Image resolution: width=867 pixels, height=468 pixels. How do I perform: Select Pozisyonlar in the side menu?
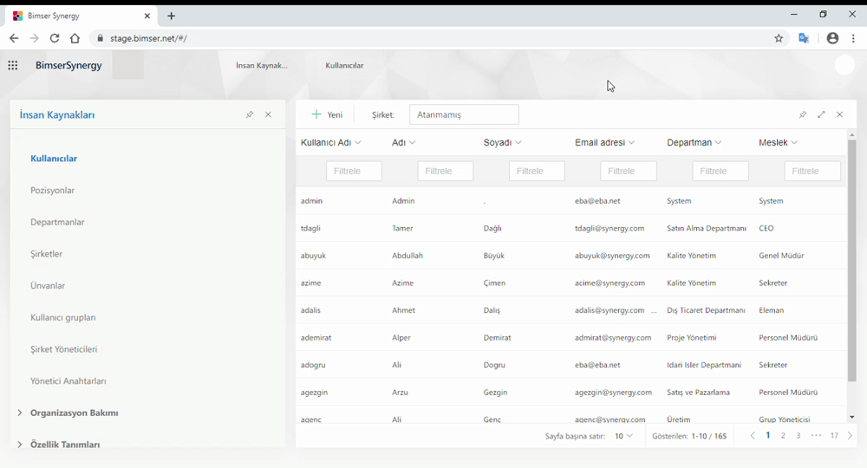(x=53, y=191)
